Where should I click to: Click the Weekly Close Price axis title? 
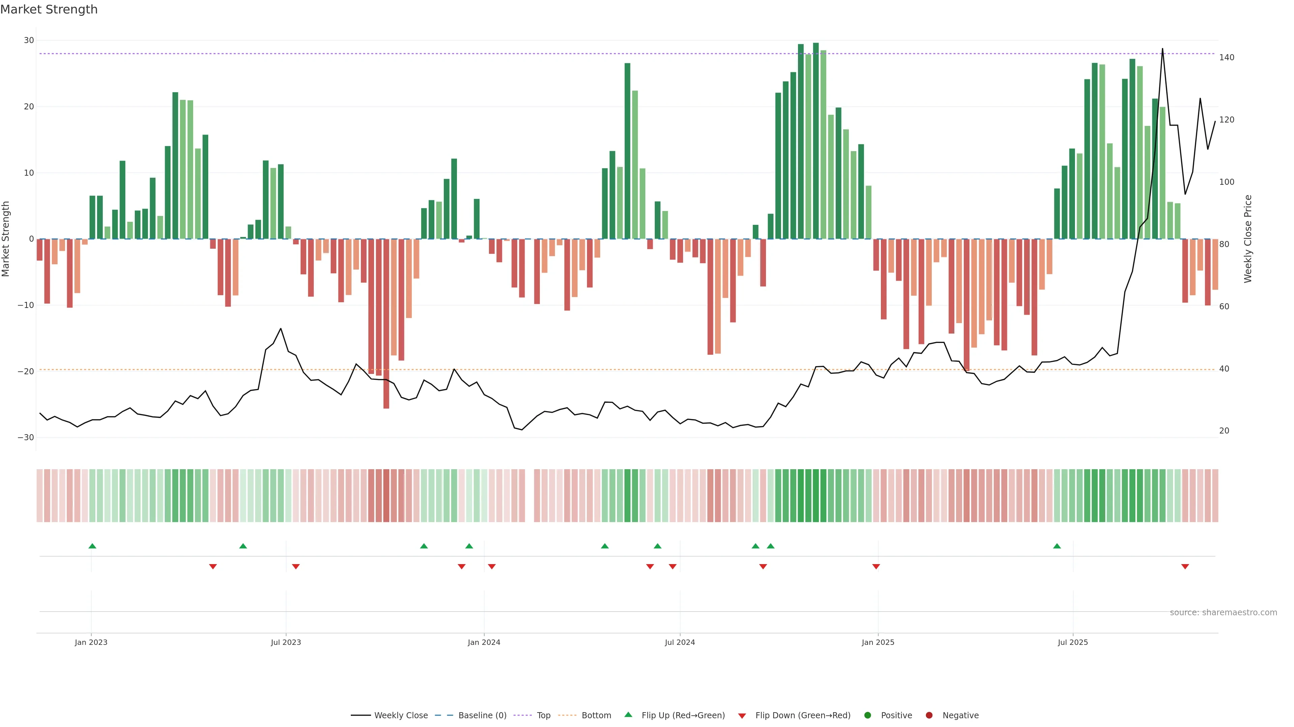click(x=1248, y=239)
